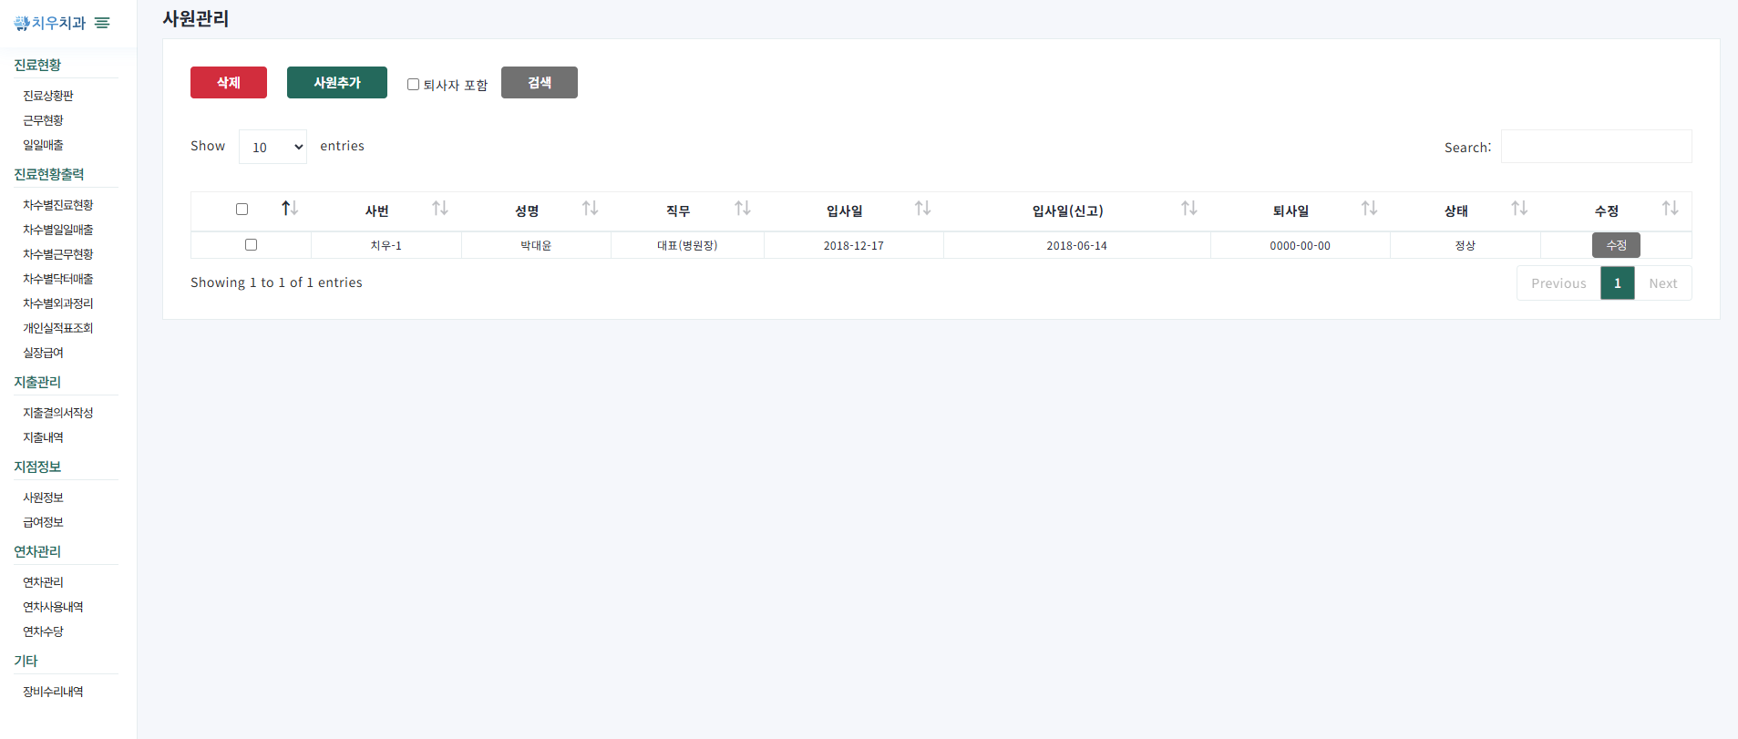Click the 사원관리 page title
The width and height of the screenshot is (1738, 739).
pos(196,18)
